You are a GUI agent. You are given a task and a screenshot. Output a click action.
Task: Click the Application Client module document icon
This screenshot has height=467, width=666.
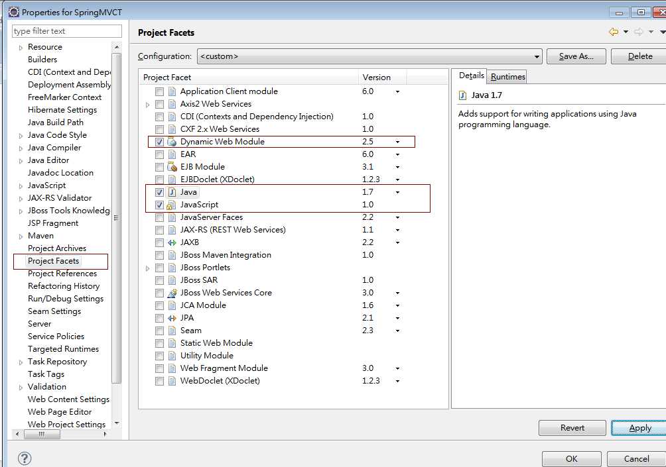click(172, 91)
